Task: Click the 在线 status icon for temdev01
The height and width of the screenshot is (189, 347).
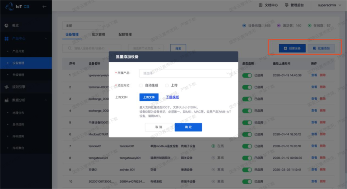Action: tap(213, 146)
